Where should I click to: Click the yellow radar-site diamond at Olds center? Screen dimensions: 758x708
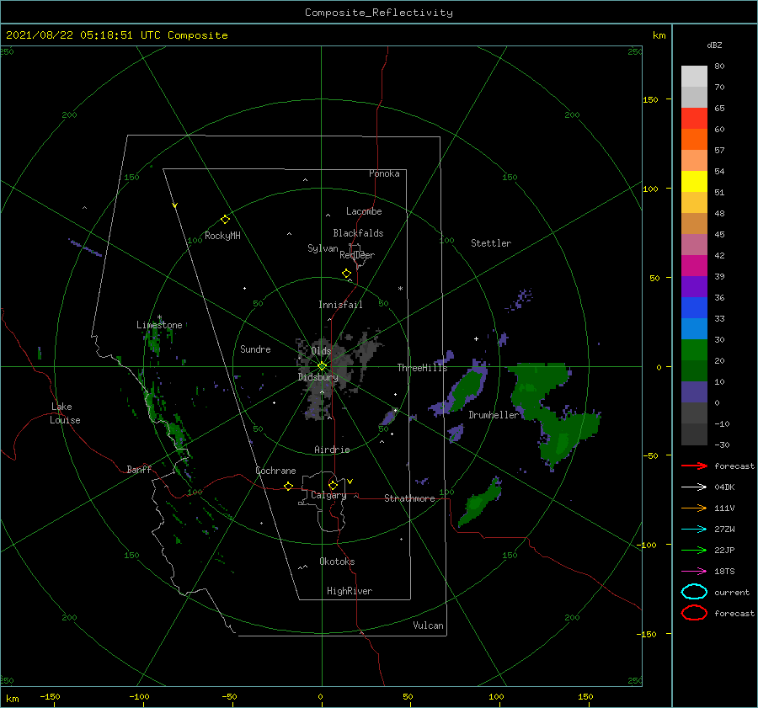[x=322, y=366]
